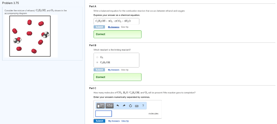The image size is (277, 124).
Task: Click the question mark help icon
Action: coord(143,105)
